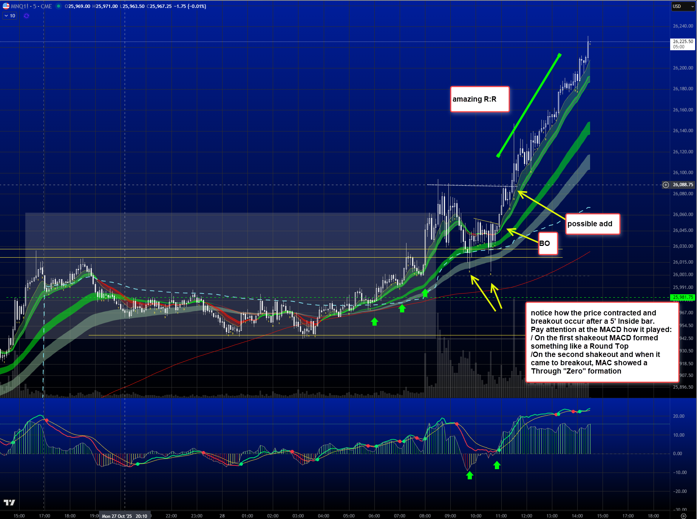The width and height of the screenshot is (697, 519).
Task: Click the 25,896.50 price scale label
Action: (683, 387)
